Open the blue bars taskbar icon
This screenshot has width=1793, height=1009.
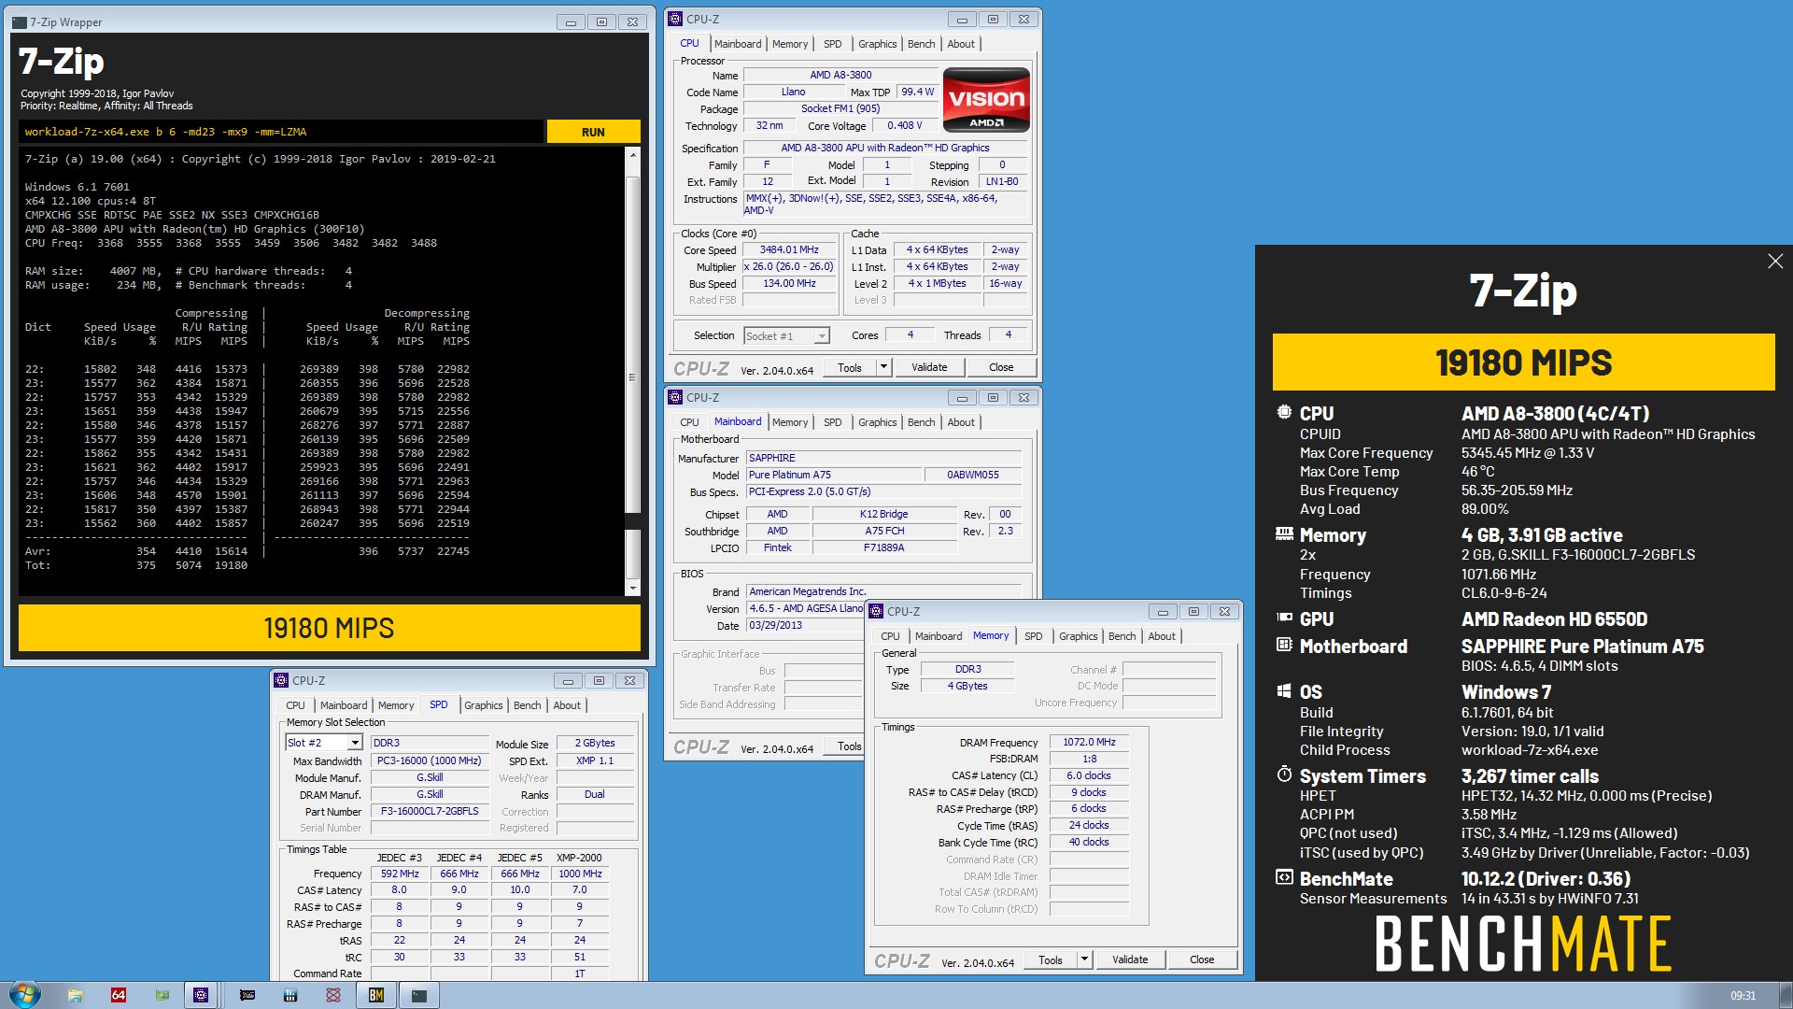coord(290,995)
